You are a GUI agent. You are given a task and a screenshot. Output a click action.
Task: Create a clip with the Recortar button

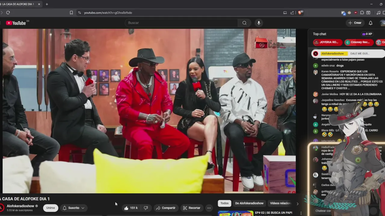[192, 208]
